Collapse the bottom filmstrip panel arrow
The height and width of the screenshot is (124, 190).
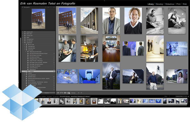(x=104, y=107)
